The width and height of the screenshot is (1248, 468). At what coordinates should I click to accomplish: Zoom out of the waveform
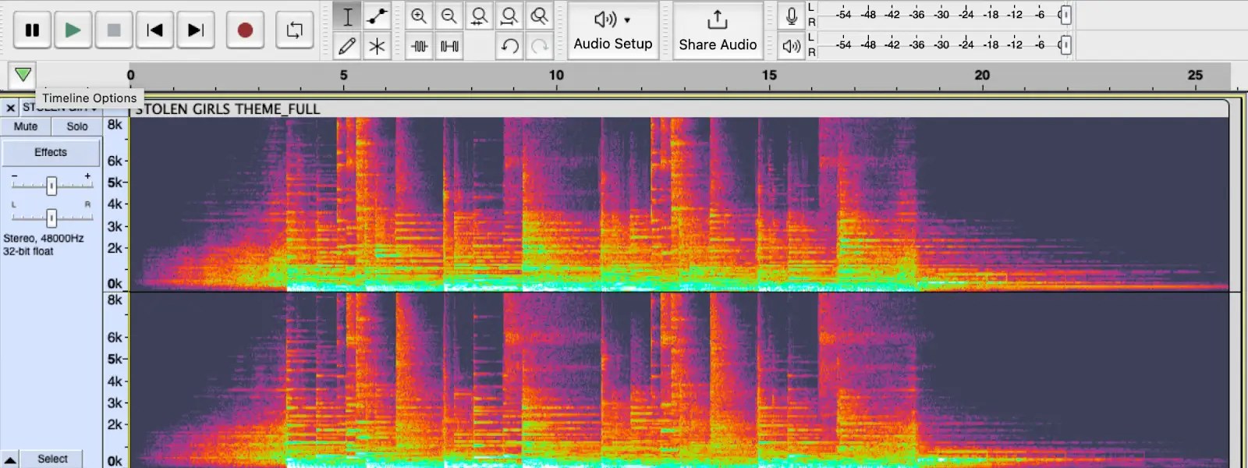448,16
